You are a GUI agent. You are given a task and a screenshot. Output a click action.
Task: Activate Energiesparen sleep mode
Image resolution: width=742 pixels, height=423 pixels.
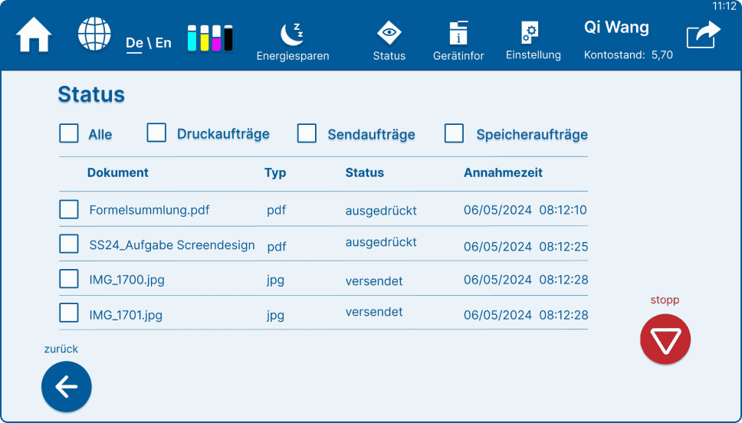293,41
